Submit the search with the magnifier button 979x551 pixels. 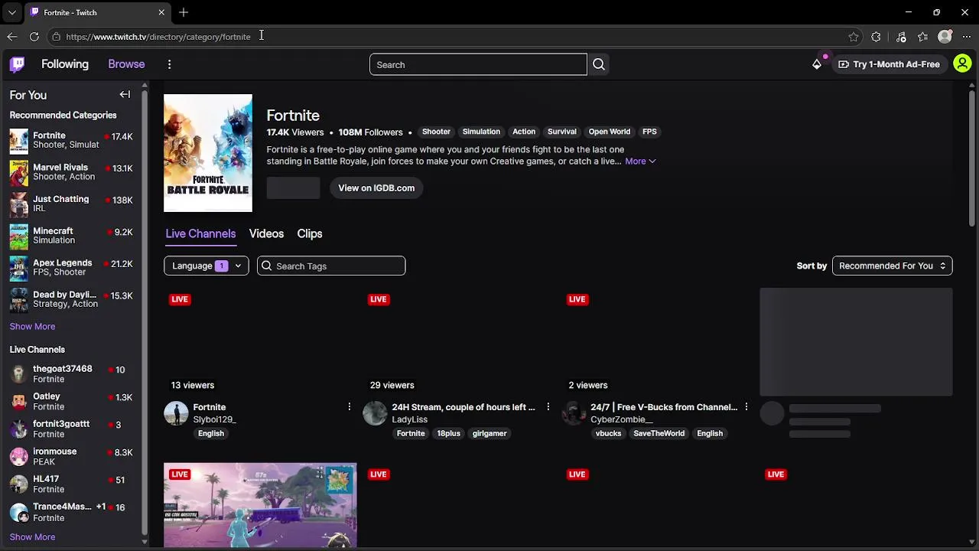pos(599,64)
